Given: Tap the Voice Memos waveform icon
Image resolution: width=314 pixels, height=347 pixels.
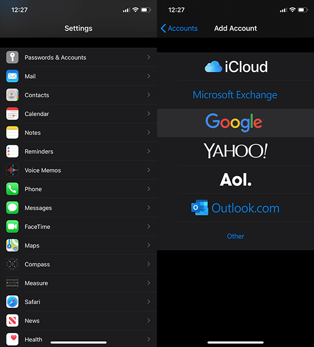Looking at the screenshot, I should (x=12, y=170).
